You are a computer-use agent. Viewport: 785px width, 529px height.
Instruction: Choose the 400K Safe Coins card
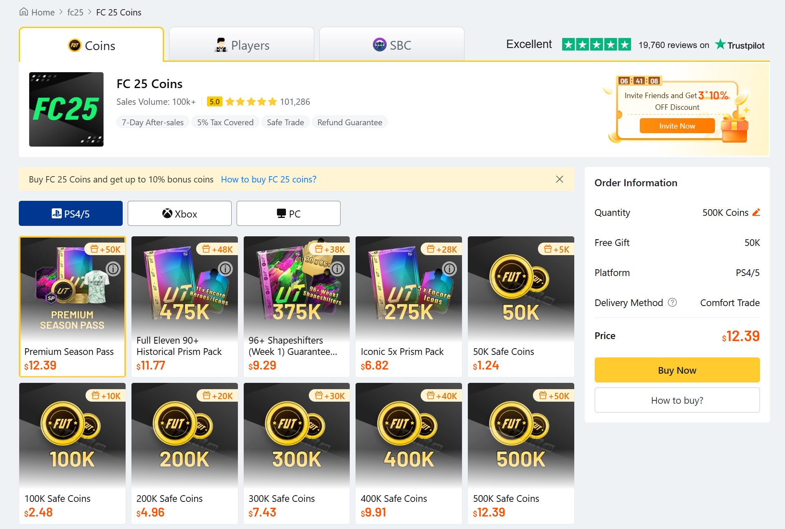pos(409,453)
